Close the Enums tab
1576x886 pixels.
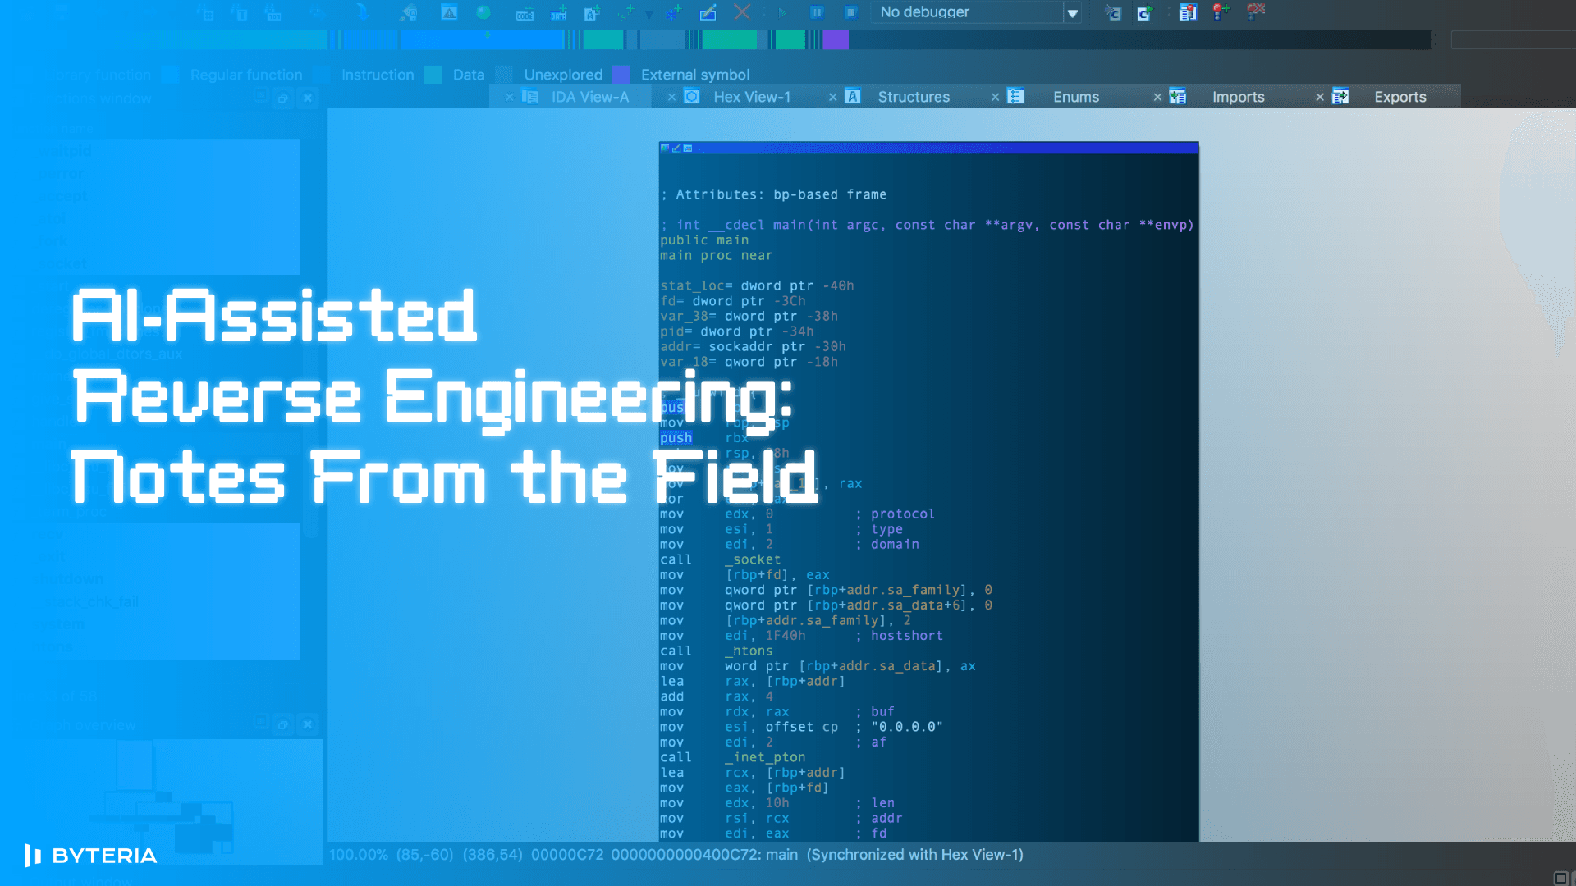coord(995,97)
